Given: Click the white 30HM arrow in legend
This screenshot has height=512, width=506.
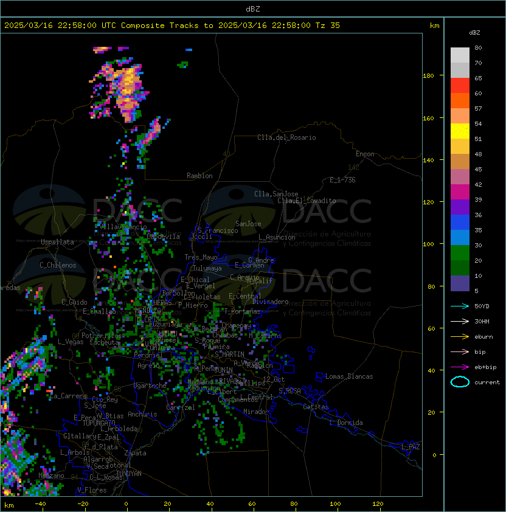Looking at the screenshot, I should tap(460, 321).
